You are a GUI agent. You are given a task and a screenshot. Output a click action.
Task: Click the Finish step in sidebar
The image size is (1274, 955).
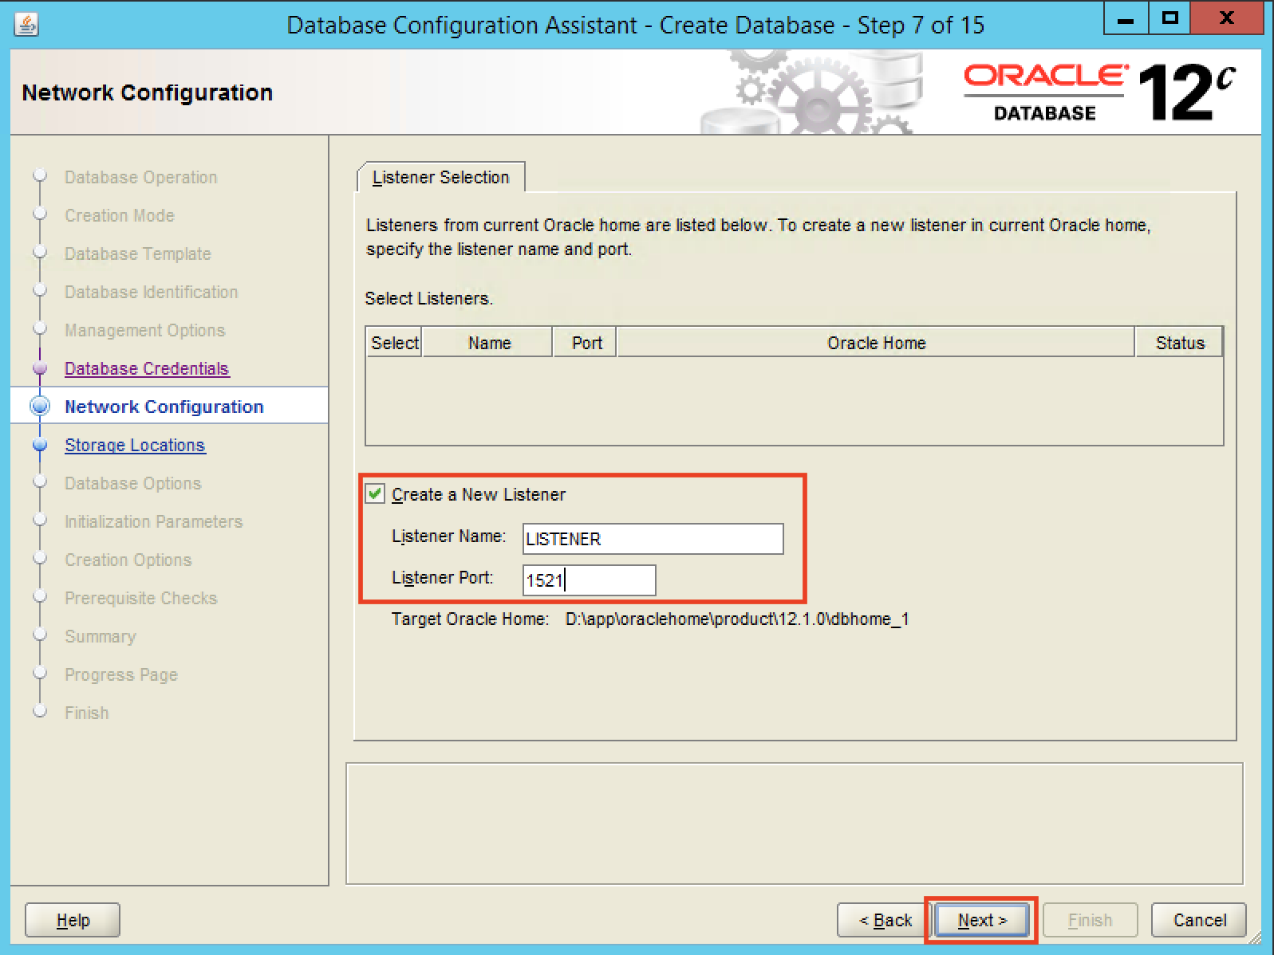(x=87, y=713)
